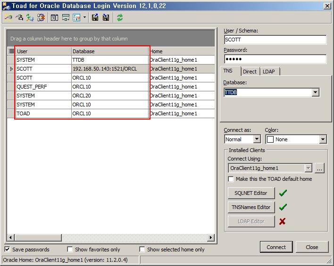The width and height of the screenshot is (334, 266).
Task: Click the new connection plug icon
Action: click(8, 17)
